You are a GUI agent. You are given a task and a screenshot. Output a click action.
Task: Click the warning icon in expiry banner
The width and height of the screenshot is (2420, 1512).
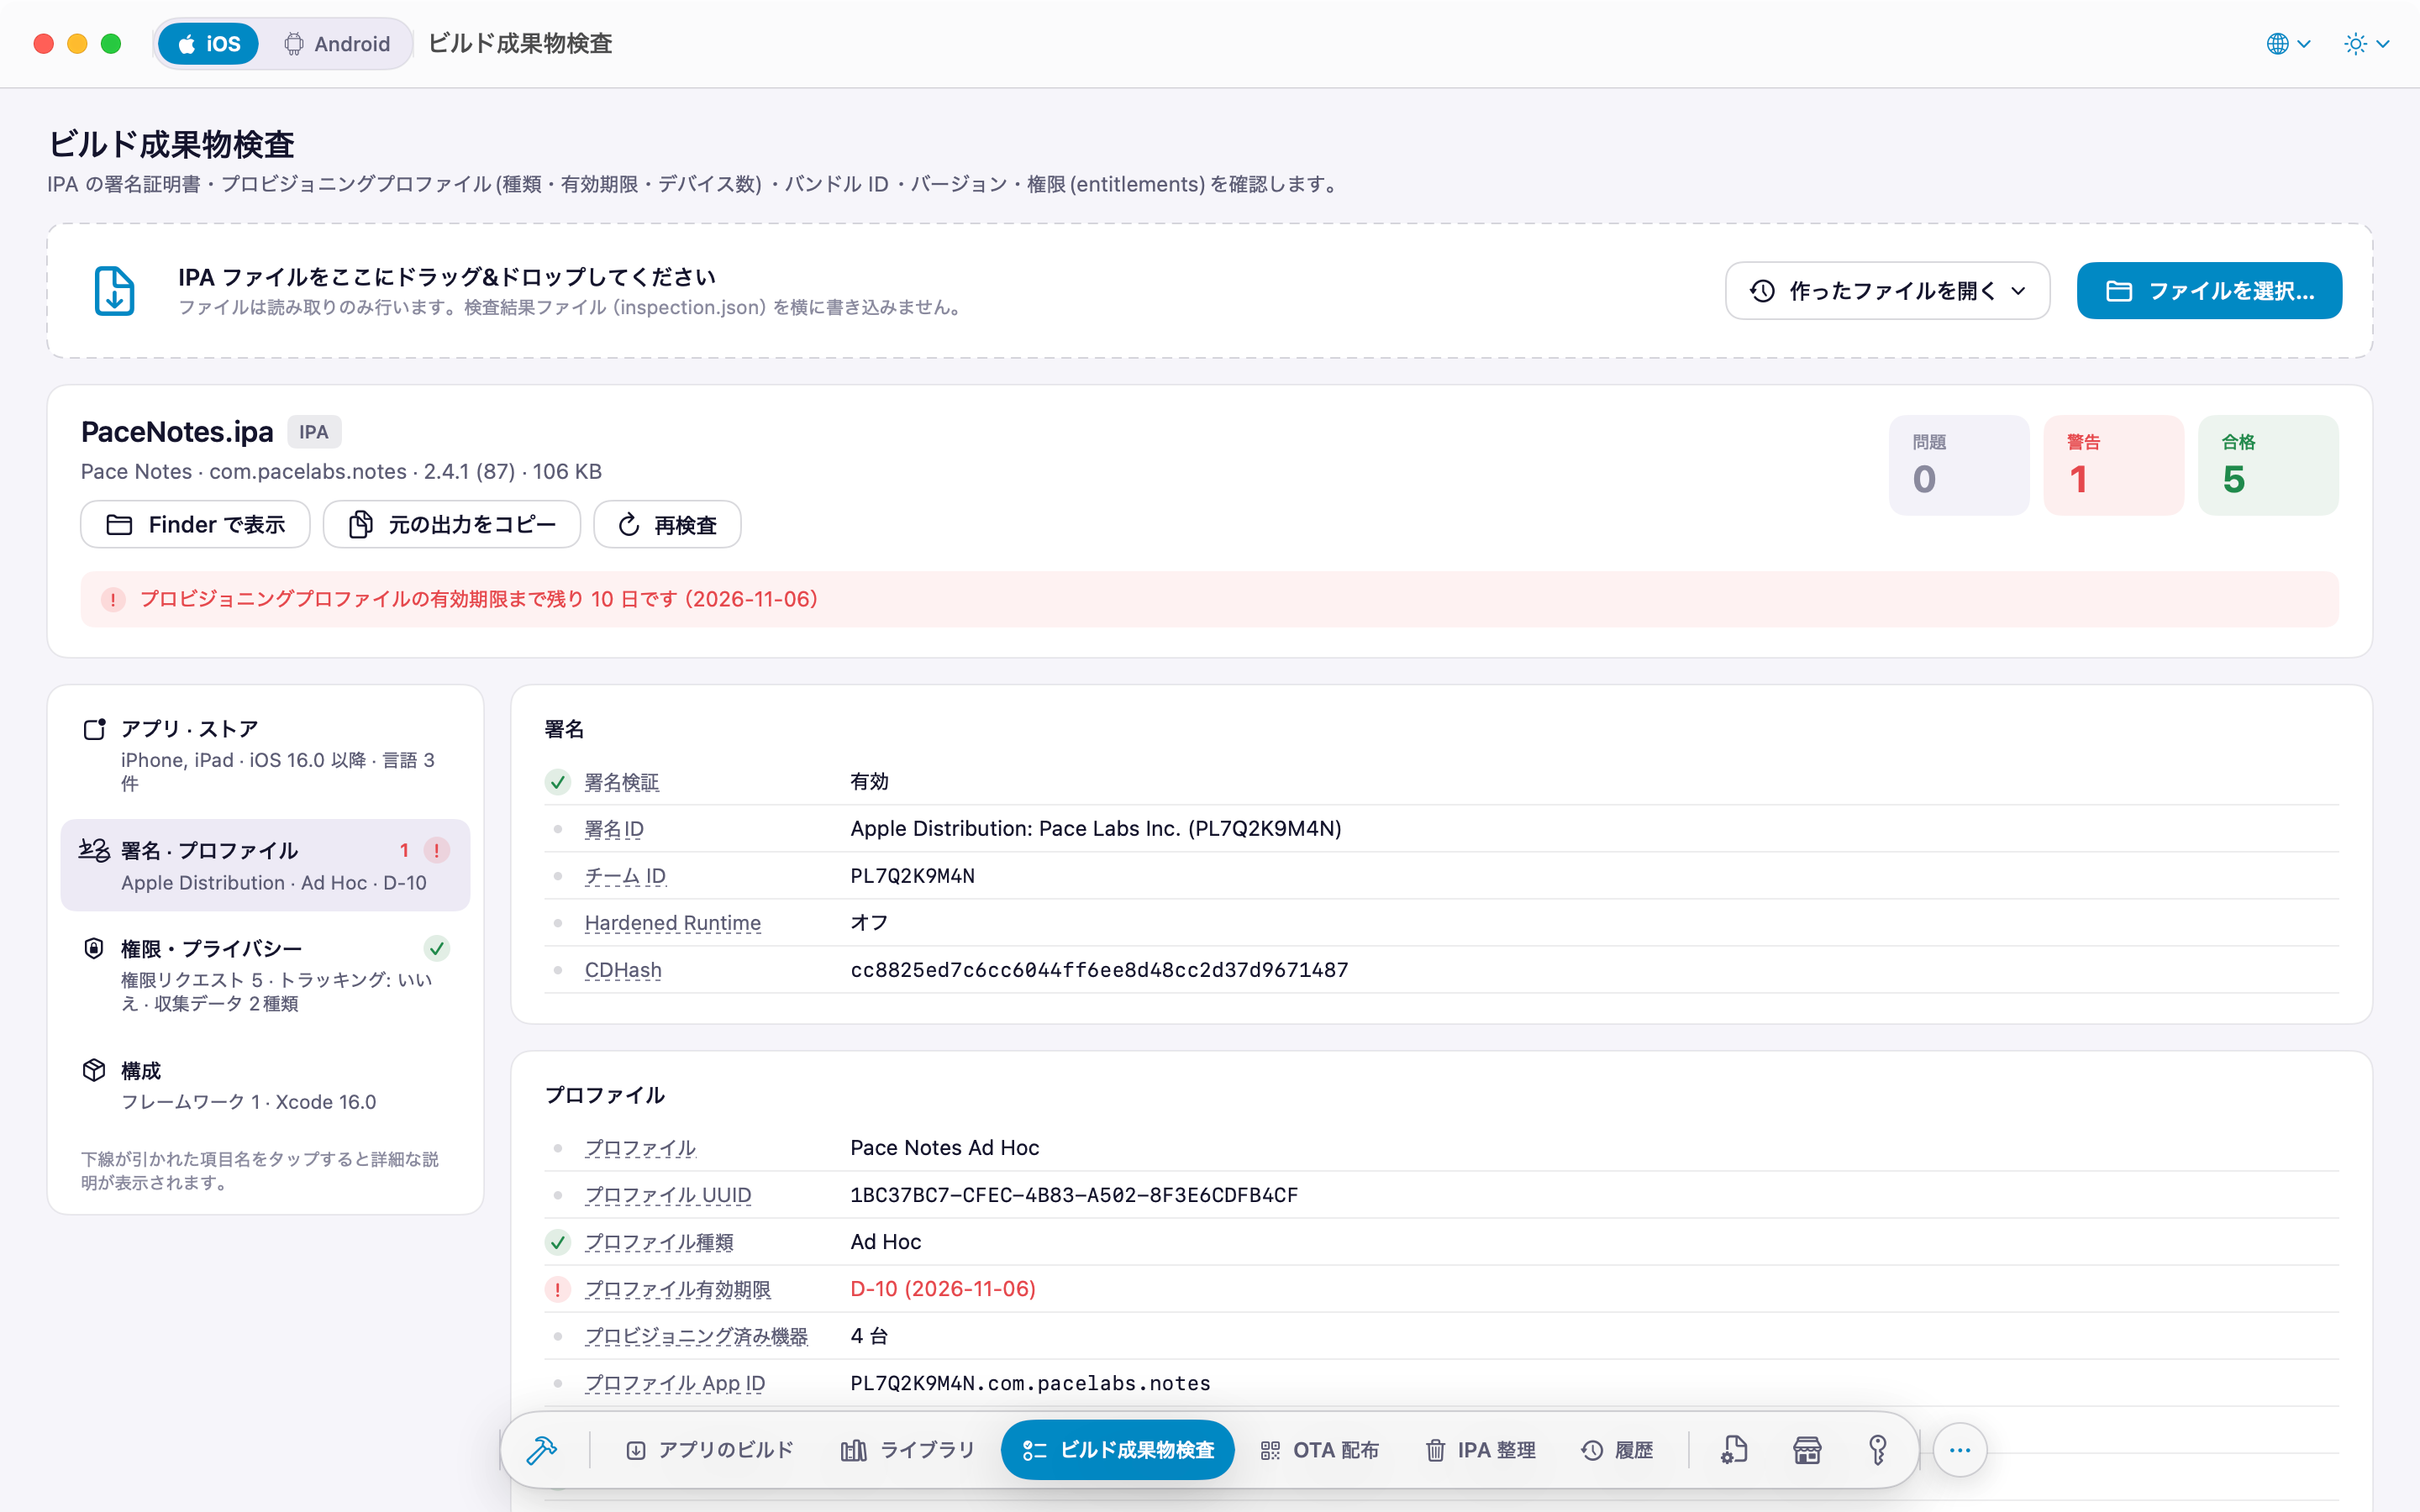113,600
